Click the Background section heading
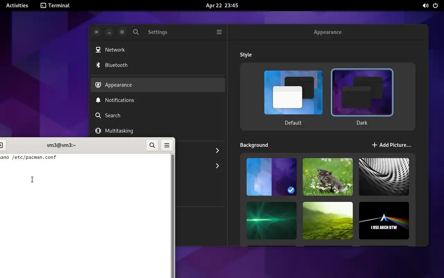 [254, 145]
